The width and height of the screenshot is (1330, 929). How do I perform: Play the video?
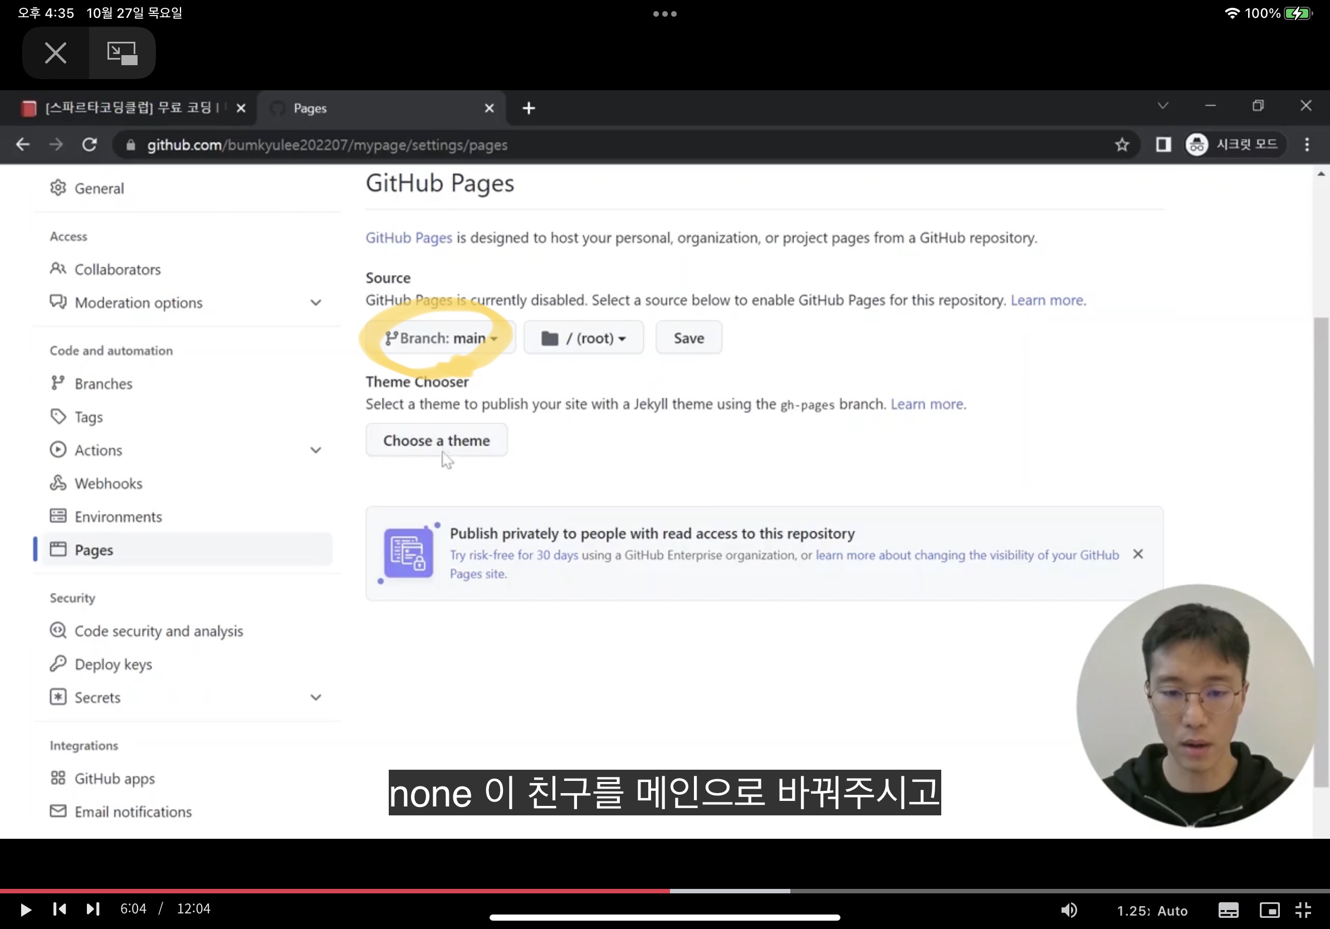(26, 910)
